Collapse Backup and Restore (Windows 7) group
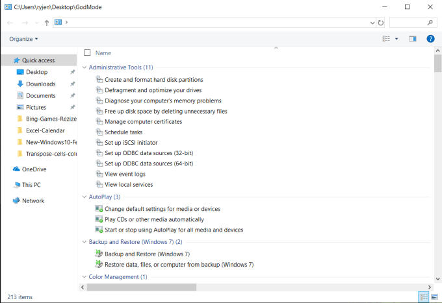Image resolution: width=442 pixels, height=303 pixels. point(84,241)
